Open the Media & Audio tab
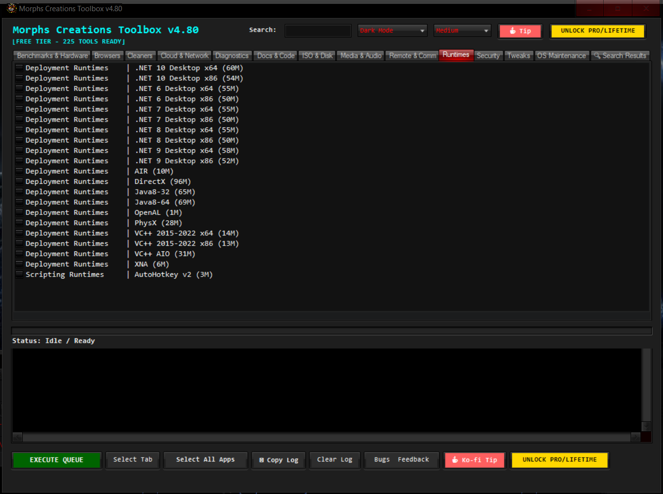 pyautogui.click(x=361, y=56)
